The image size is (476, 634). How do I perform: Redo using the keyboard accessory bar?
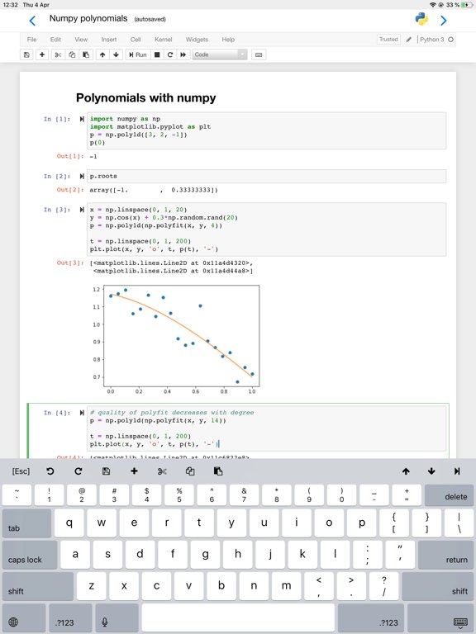pos(79,471)
